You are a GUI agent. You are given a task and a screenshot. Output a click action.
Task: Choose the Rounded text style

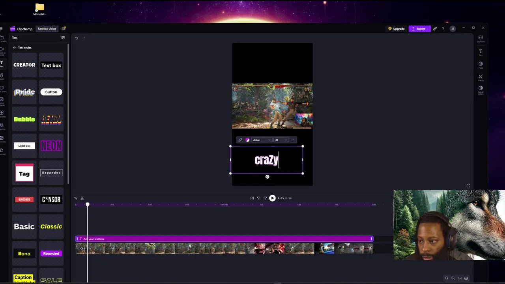tap(51, 254)
